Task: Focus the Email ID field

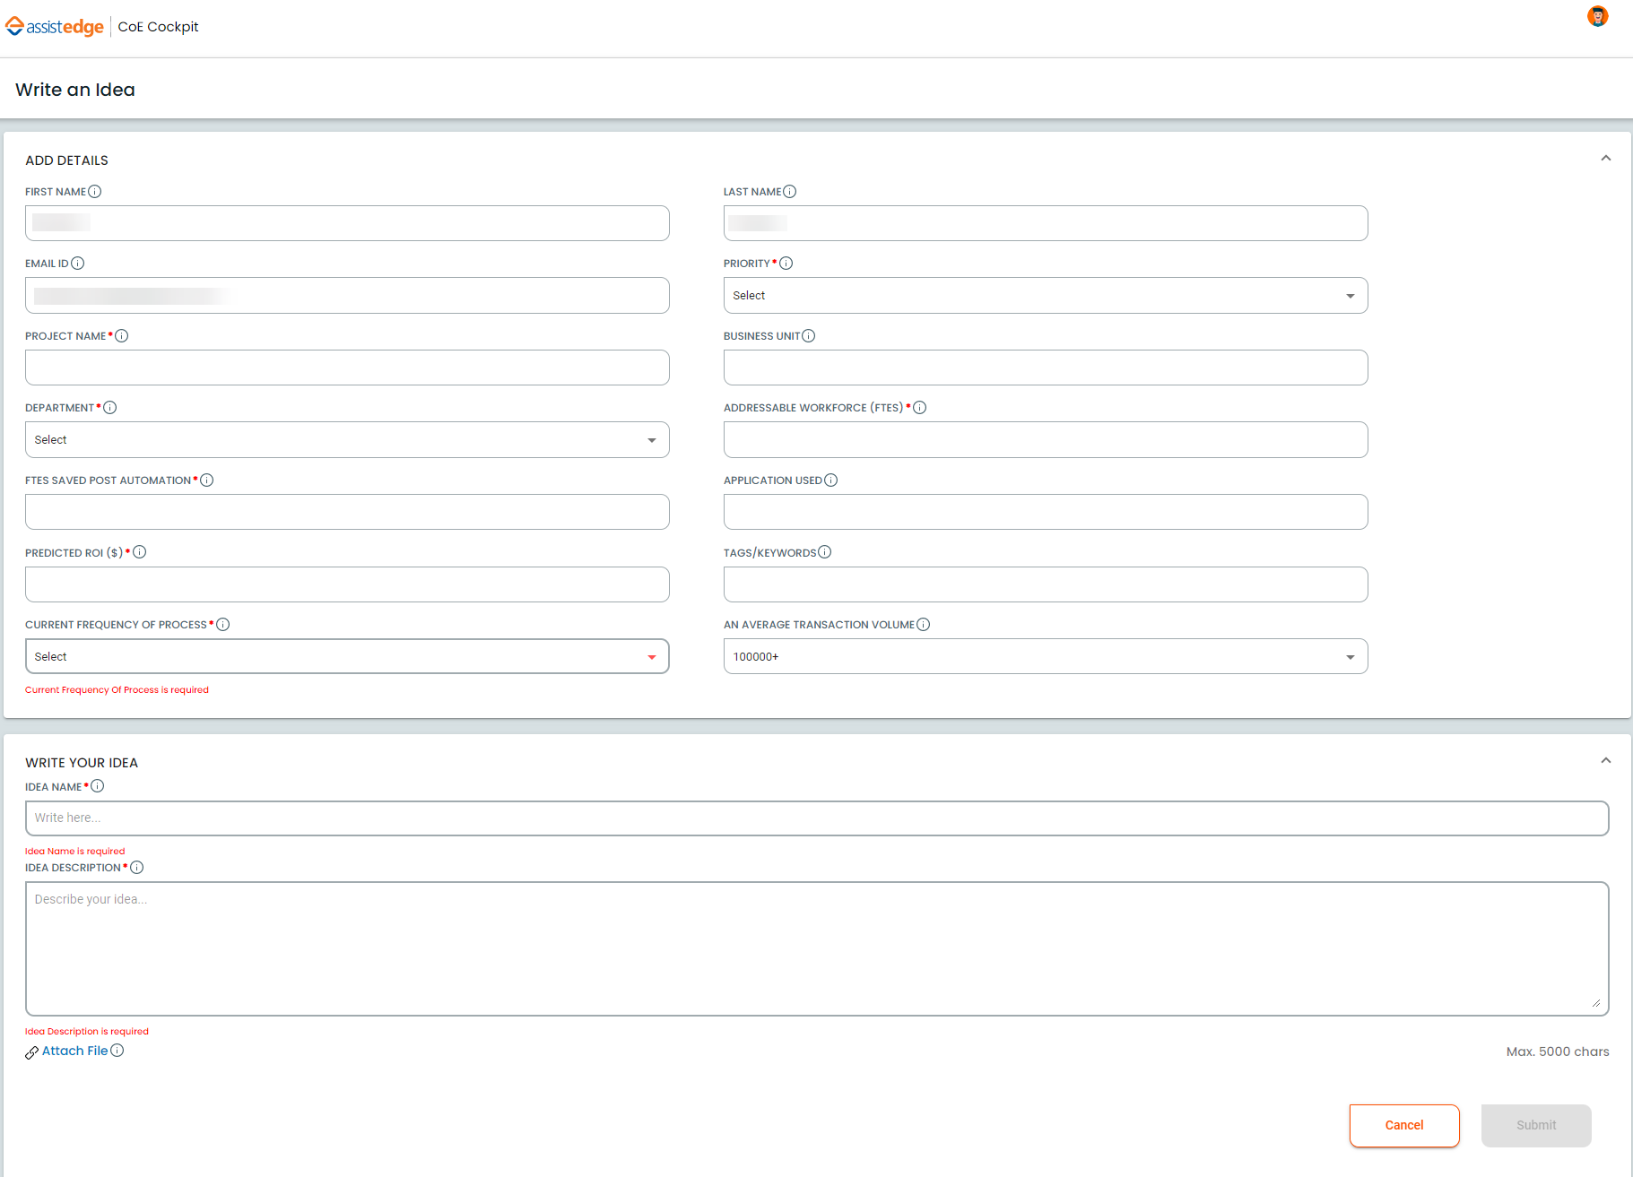Action: click(x=347, y=296)
